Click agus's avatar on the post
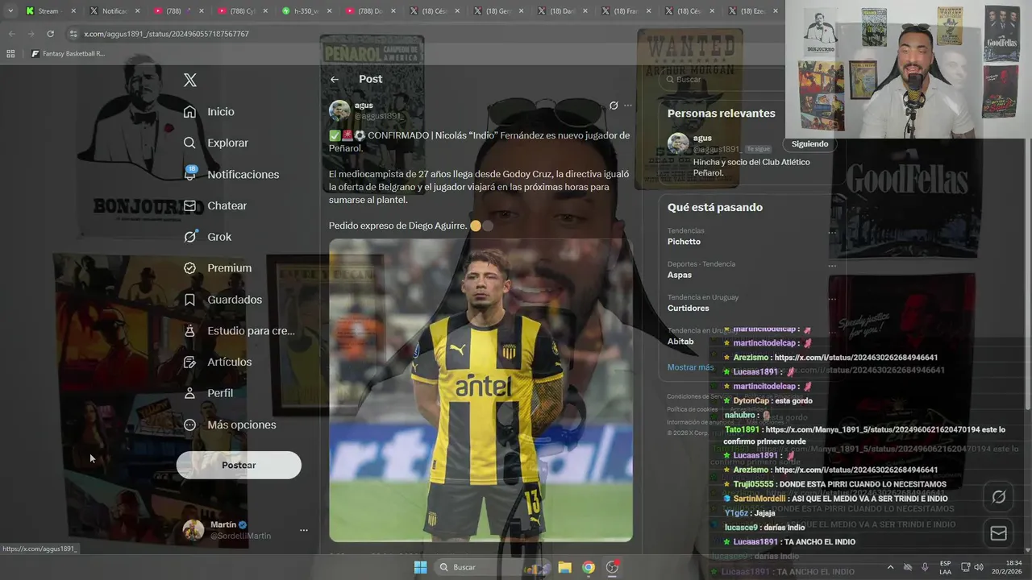Screen dimensions: 1032x580 (x=339, y=111)
